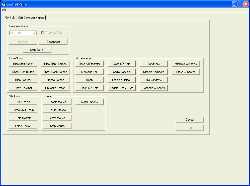Viewport: 250px width, 186px height.
Task: Switch to the Edit Computer Names tab
Action: point(31,18)
